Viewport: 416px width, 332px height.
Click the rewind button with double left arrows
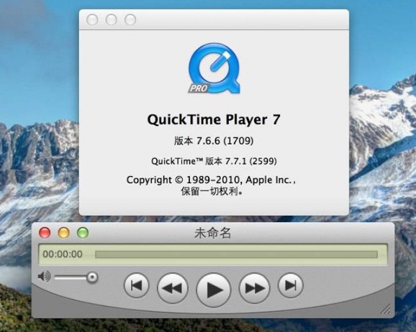[173, 288]
